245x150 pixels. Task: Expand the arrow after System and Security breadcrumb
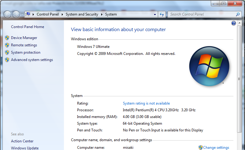click(x=102, y=14)
